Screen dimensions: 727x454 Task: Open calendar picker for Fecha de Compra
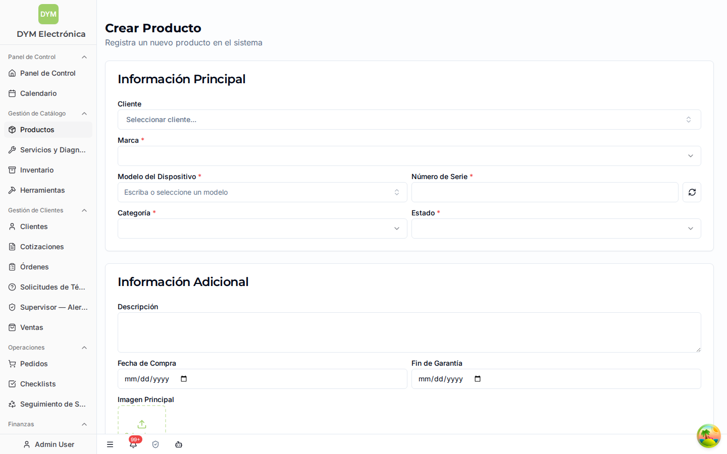[x=184, y=379]
